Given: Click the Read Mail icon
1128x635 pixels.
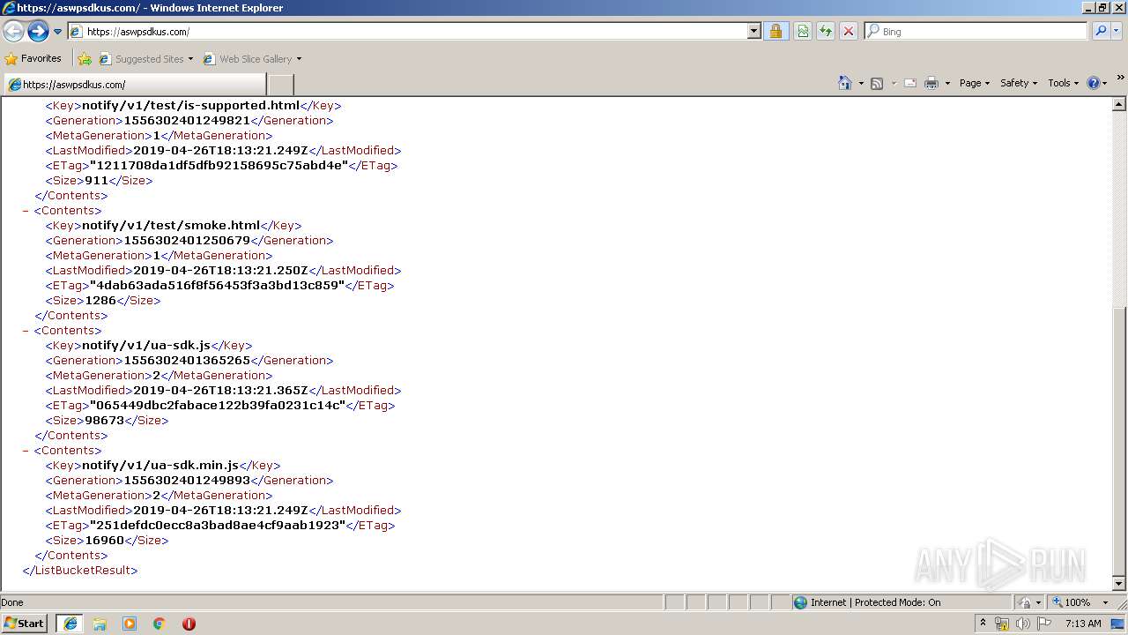Looking at the screenshot, I should (910, 83).
